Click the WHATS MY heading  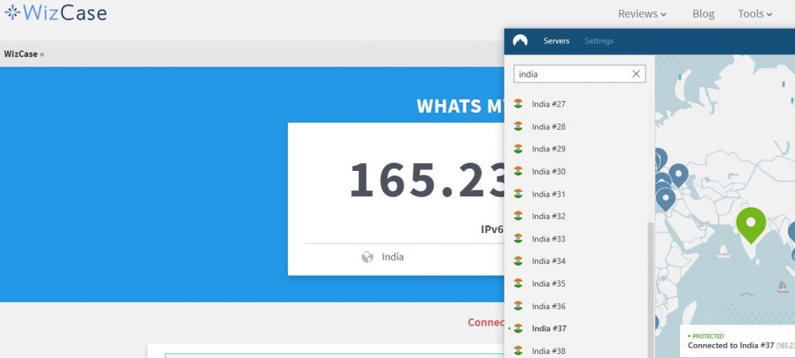460,106
